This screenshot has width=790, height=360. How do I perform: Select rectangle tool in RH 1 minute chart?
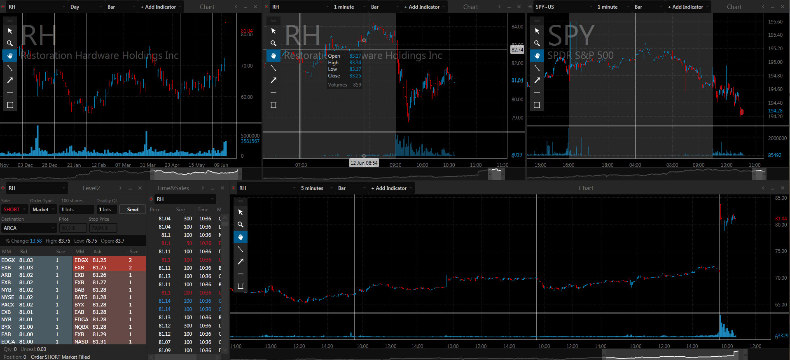pyautogui.click(x=273, y=105)
